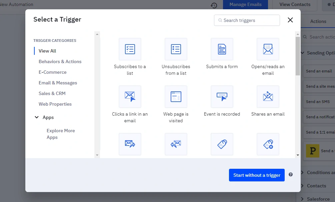
Task: Click the help question mark icon
Action: point(291,174)
